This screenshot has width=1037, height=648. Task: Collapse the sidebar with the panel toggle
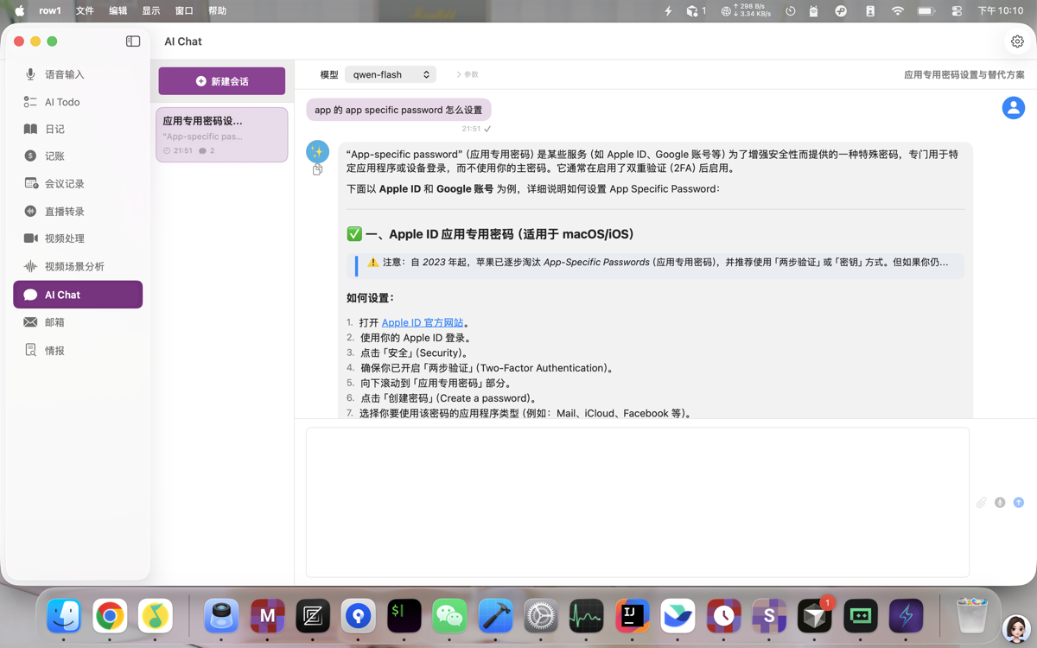(133, 41)
